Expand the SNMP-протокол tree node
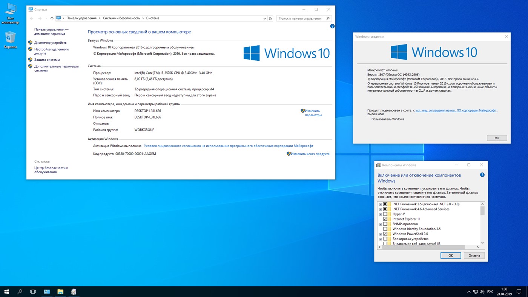 point(380,224)
